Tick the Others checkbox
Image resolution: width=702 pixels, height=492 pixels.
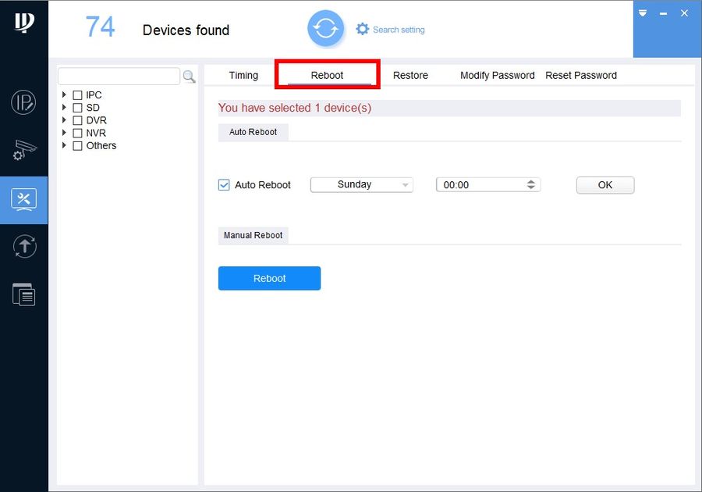(77, 145)
